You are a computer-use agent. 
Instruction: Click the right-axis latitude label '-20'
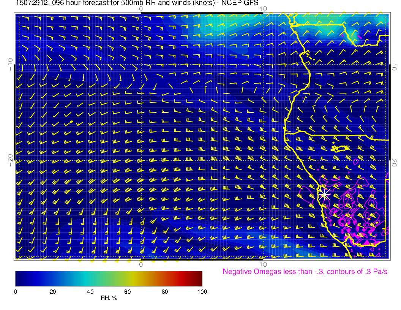[x=394, y=160]
